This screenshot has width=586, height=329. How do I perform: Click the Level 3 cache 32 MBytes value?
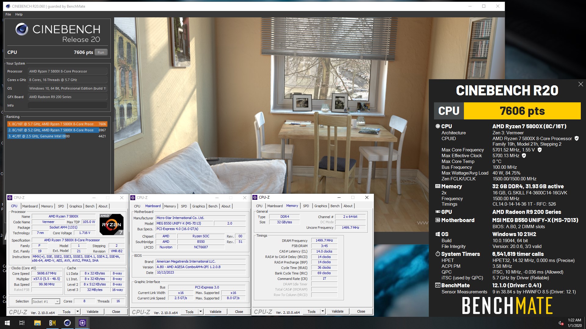pos(95,290)
